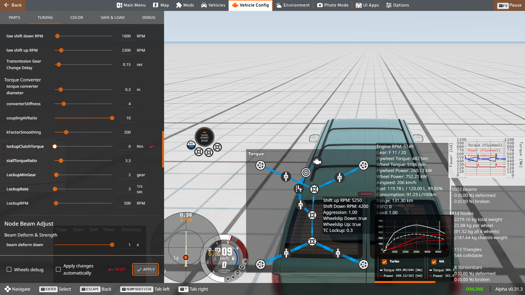Click the ESCAPE Back hint in bottom bar
The image size is (525, 295).
pos(96,289)
